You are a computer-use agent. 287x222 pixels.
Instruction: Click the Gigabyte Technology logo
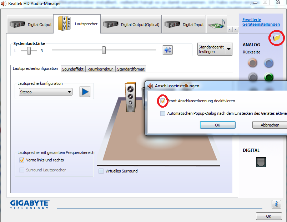tap(30, 205)
